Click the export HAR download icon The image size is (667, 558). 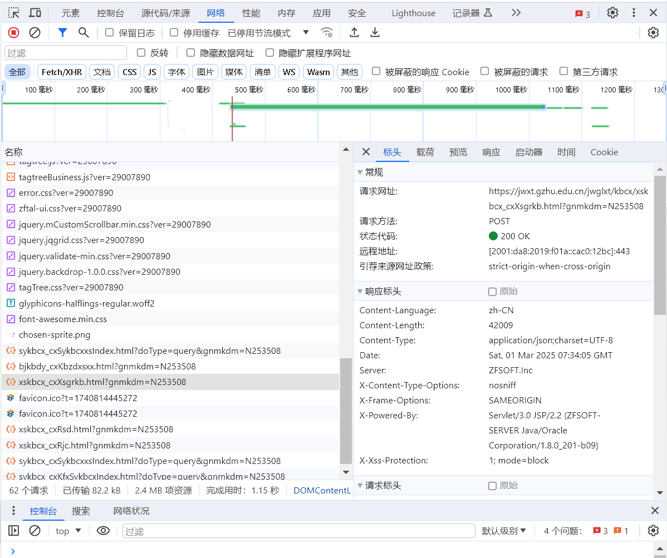point(375,33)
